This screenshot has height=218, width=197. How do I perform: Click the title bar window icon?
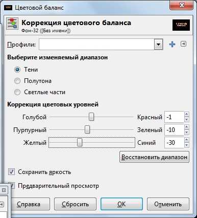click(x=8, y=7)
